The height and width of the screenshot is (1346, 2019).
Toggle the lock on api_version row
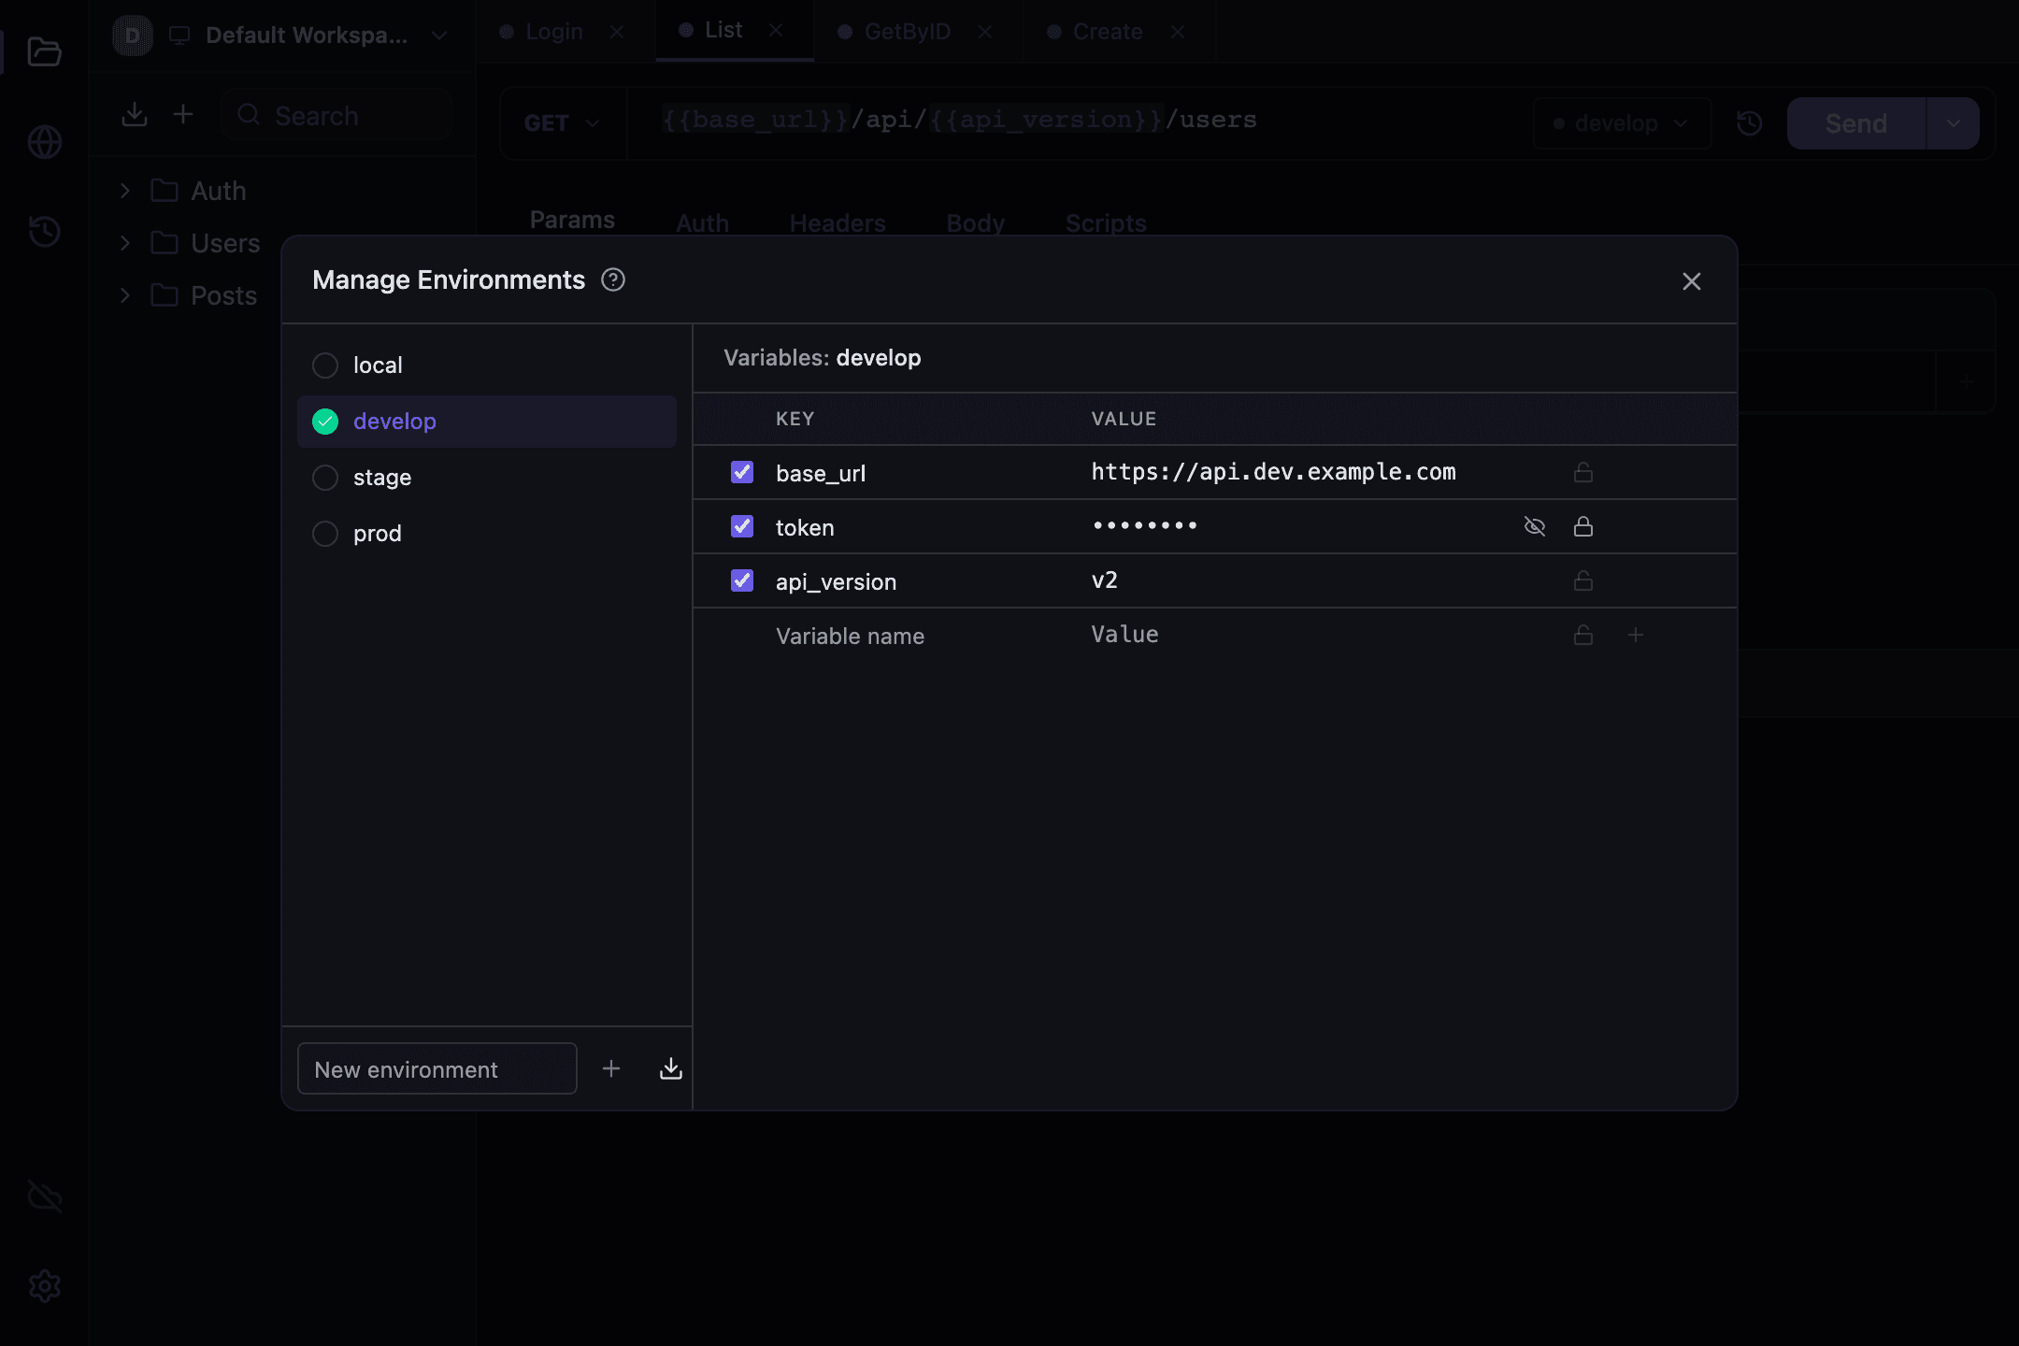point(1582,580)
